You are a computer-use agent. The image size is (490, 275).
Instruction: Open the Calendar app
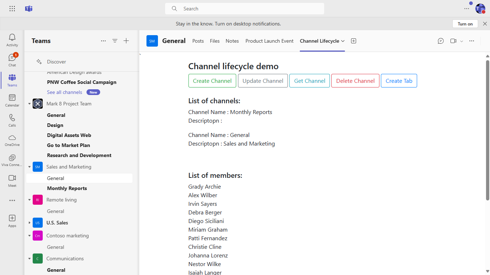(12, 100)
